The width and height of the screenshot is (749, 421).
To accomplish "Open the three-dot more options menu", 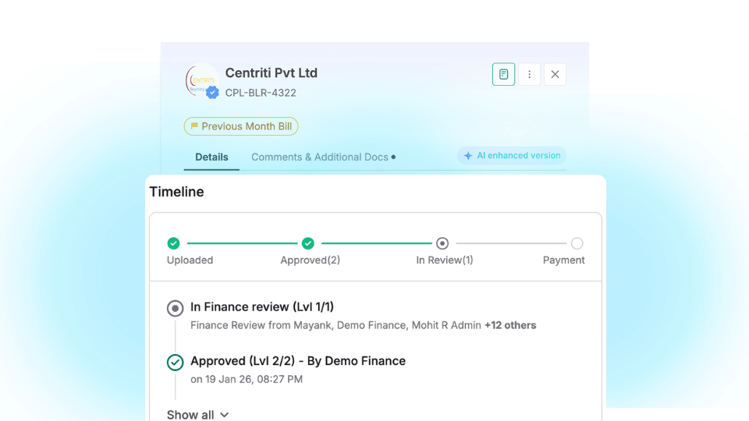I will click(529, 74).
